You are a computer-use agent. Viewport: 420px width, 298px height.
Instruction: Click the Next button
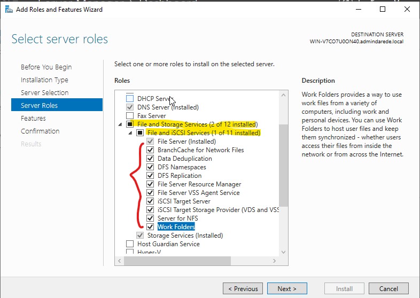pyautogui.click(x=287, y=288)
